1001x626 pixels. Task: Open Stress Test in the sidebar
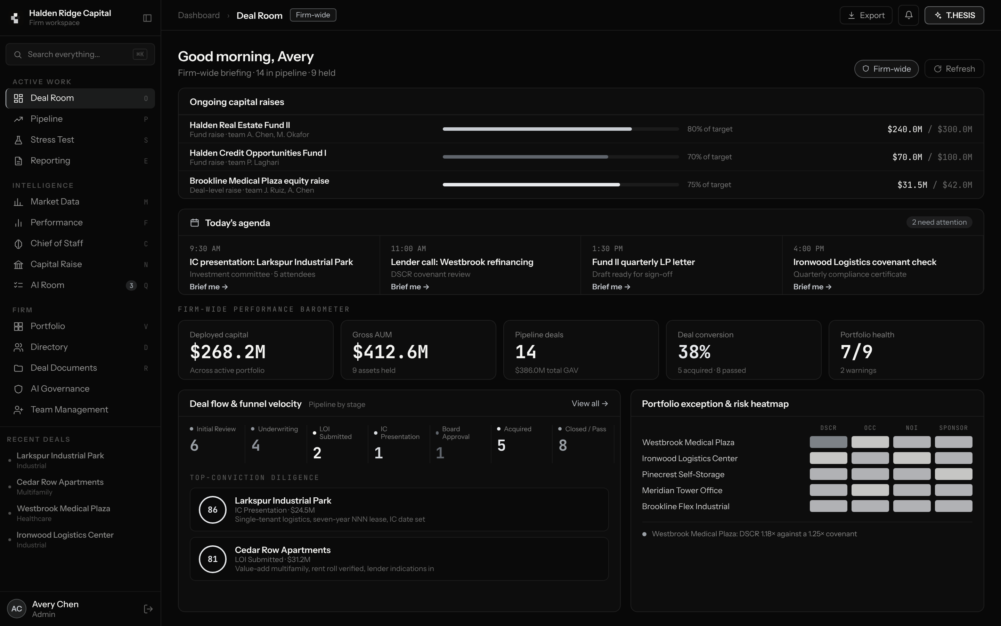(80, 140)
